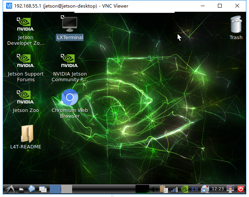
Task: Click the iconify all windows taskbar button
Action: (43, 189)
